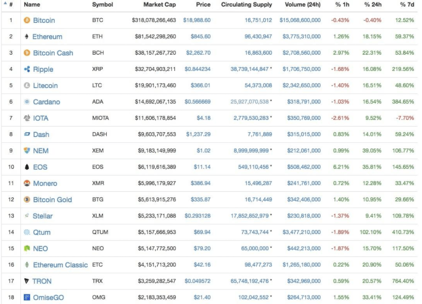The width and height of the screenshot is (422, 304).
Task: Click the Stellar rocket logo icon
Action: (x=27, y=216)
